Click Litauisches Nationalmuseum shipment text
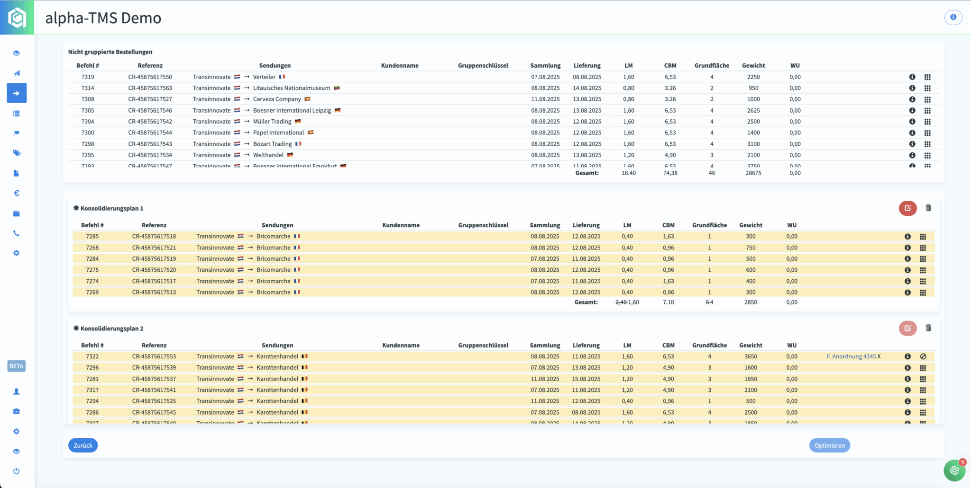Image resolution: width=971 pixels, height=488 pixels. coord(292,88)
